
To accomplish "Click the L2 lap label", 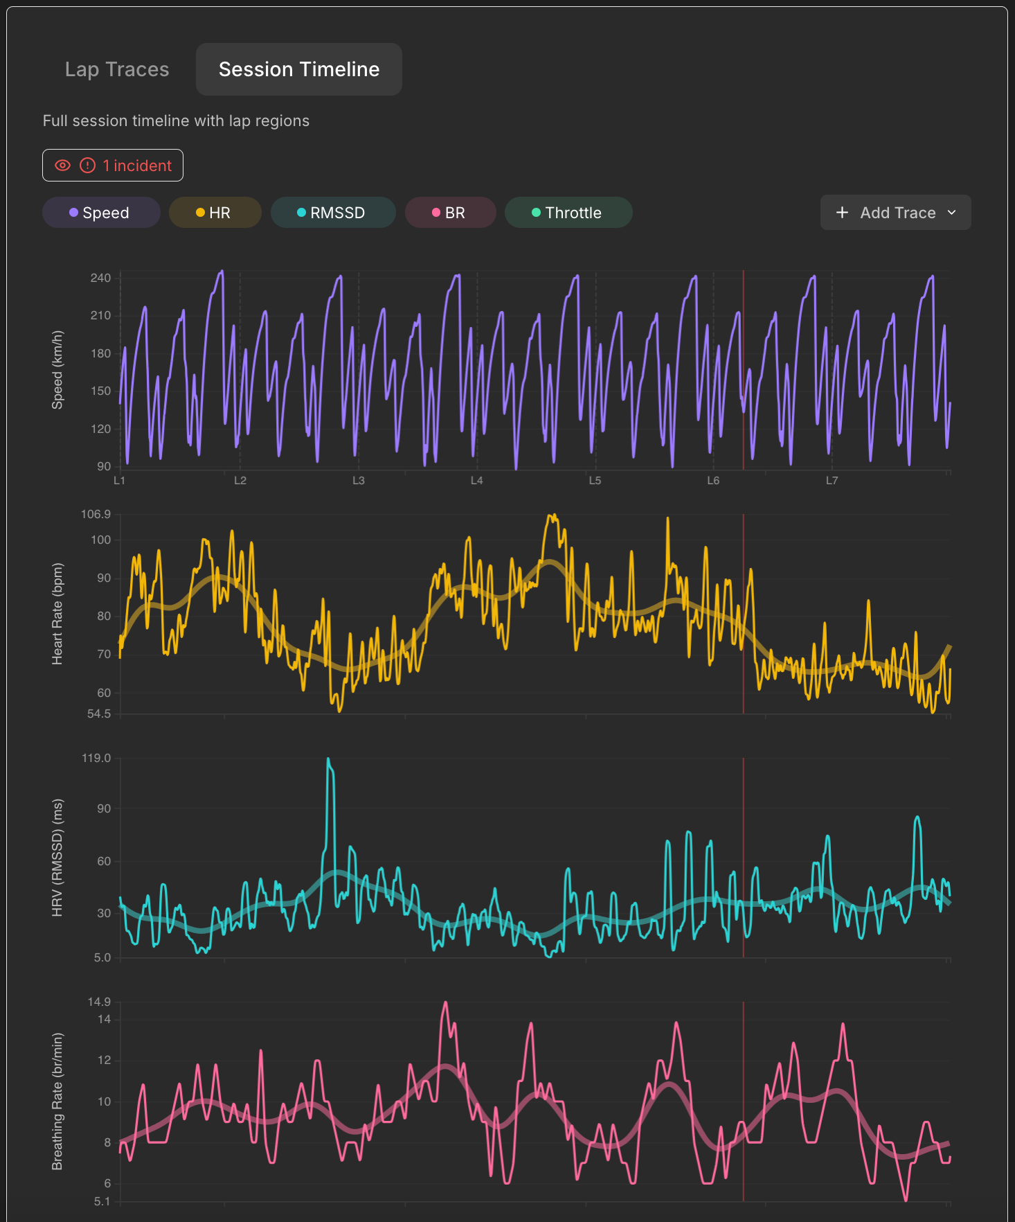I will pyautogui.click(x=240, y=481).
